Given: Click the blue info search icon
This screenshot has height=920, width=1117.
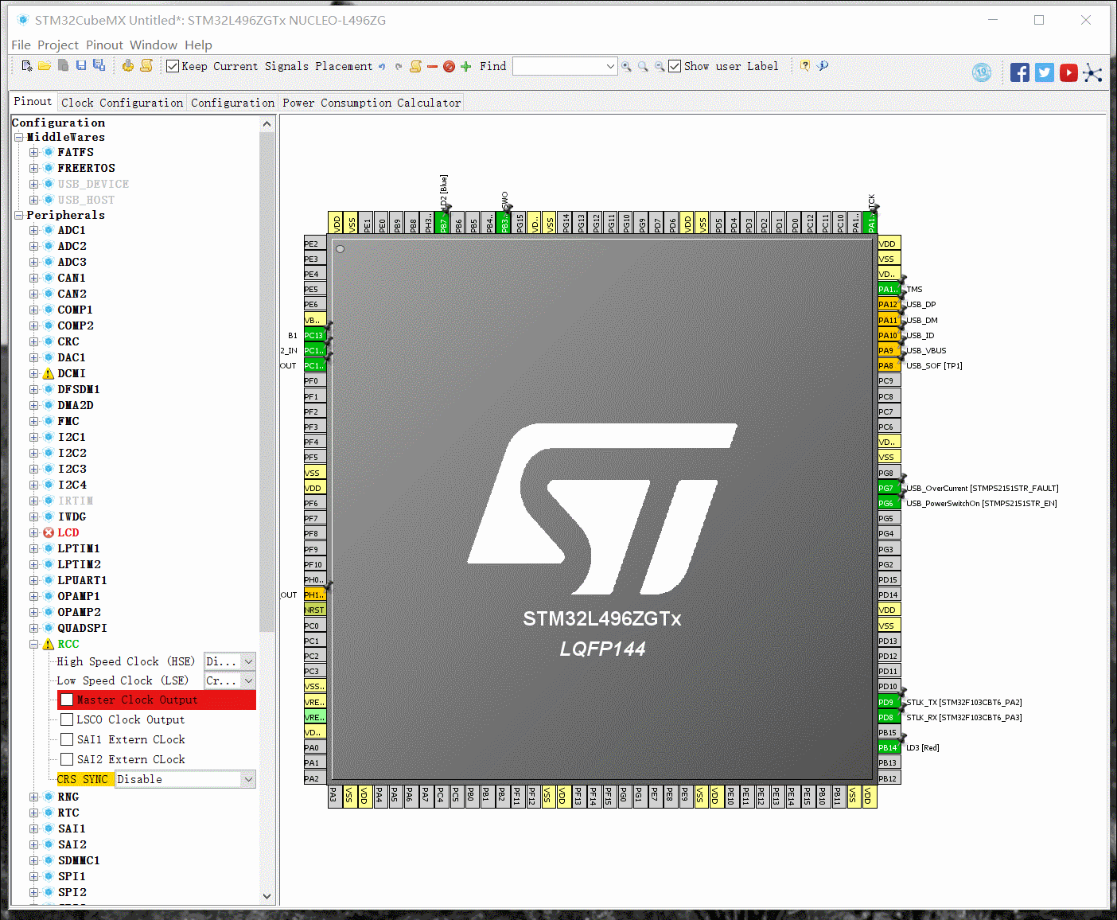Looking at the screenshot, I should (x=823, y=66).
